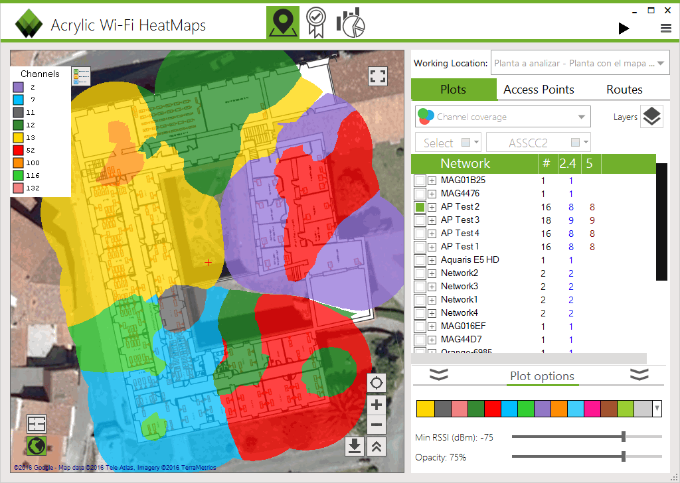This screenshot has height=483, width=680.
Task: Adjust the Min RSSI slider handle
Action: pyautogui.click(x=623, y=437)
